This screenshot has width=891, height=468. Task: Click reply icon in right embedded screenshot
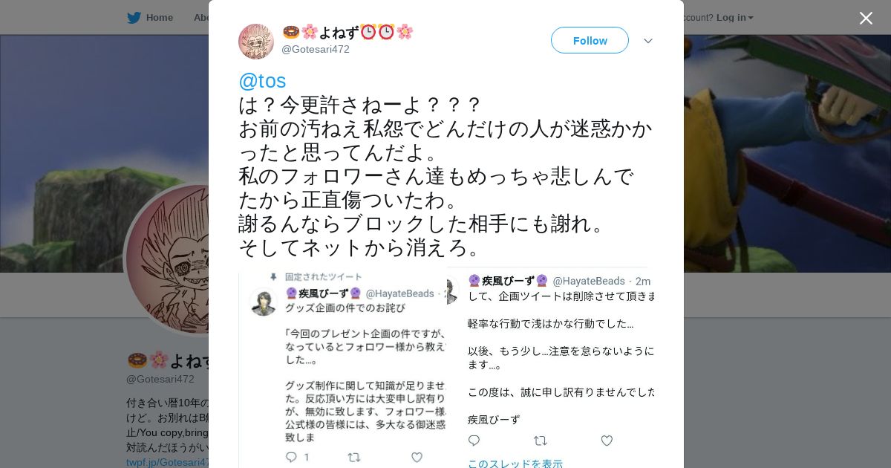tap(474, 441)
